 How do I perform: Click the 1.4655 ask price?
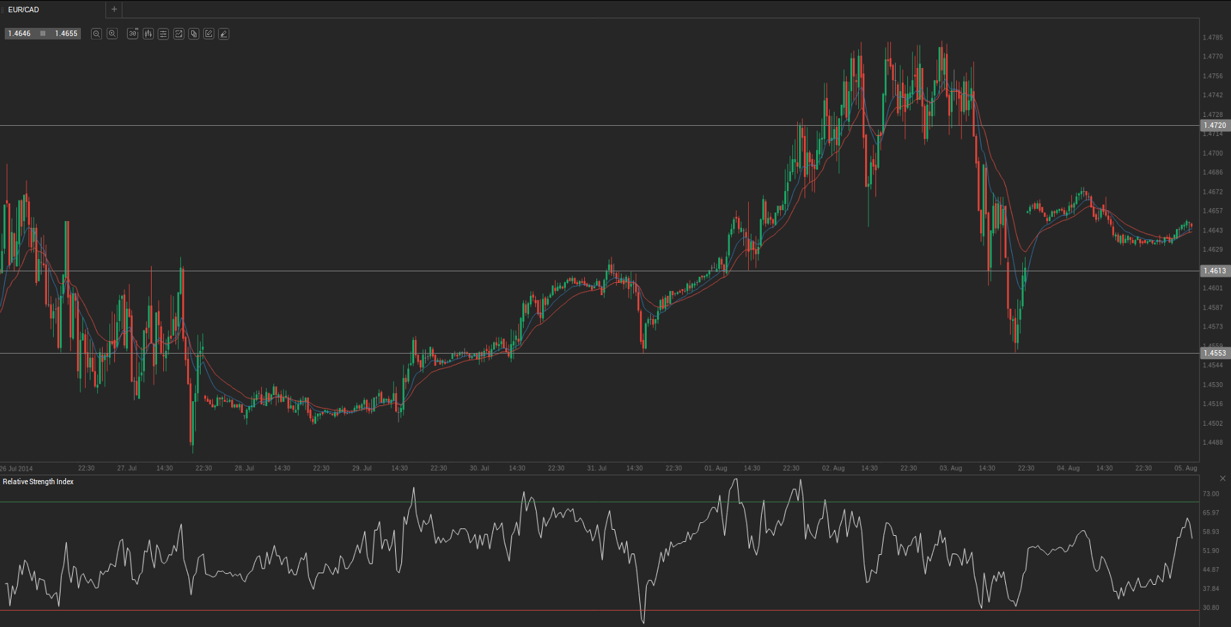point(66,33)
